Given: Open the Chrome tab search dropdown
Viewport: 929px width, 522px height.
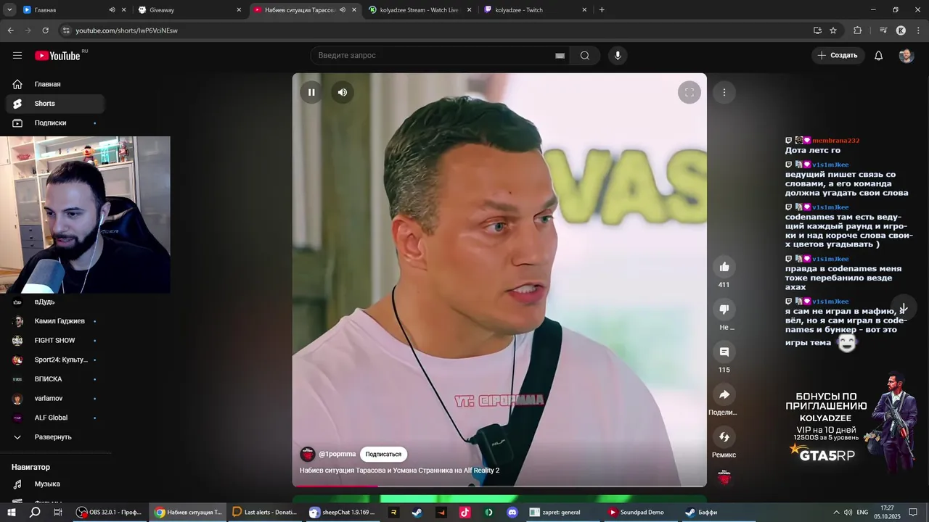Looking at the screenshot, I should click(8, 10).
